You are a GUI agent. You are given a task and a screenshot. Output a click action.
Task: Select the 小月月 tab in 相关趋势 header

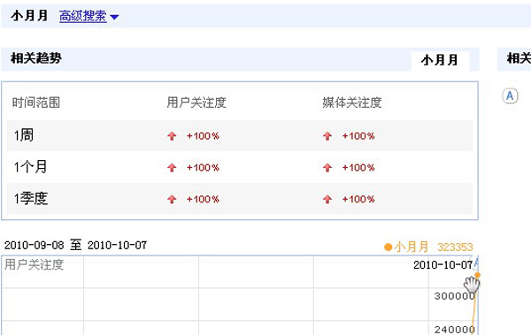(440, 60)
